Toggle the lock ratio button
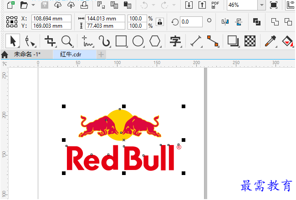The width and height of the screenshot is (296, 200). [x=160, y=22]
